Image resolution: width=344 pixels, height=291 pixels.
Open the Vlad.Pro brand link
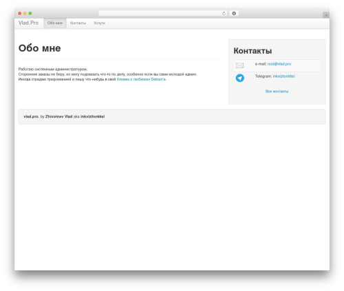pos(28,23)
